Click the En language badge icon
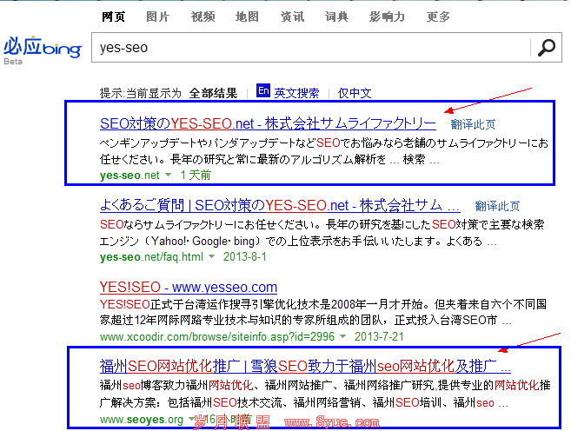Screen dimensions: 571x431 click(263, 90)
